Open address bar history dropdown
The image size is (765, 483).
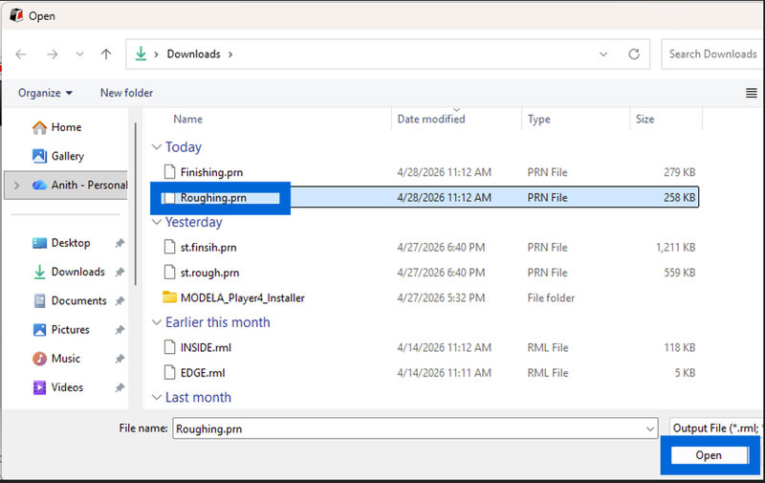603,55
